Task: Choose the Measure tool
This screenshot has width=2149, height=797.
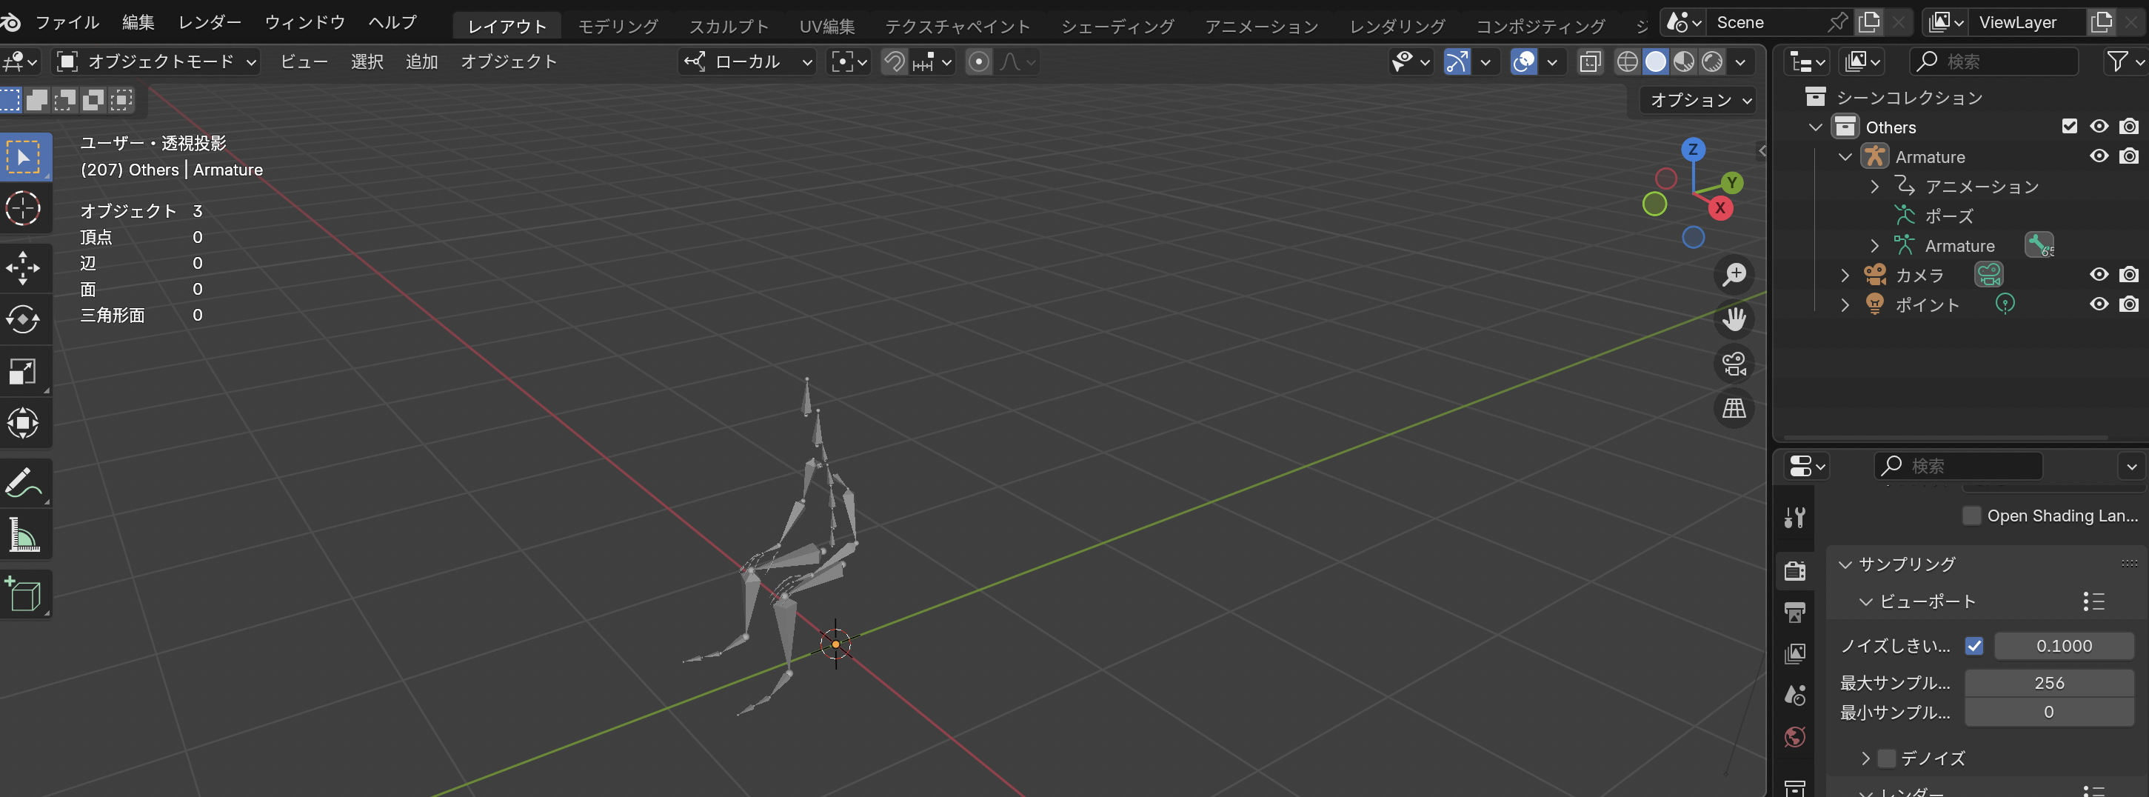Action: coord(22,535)
